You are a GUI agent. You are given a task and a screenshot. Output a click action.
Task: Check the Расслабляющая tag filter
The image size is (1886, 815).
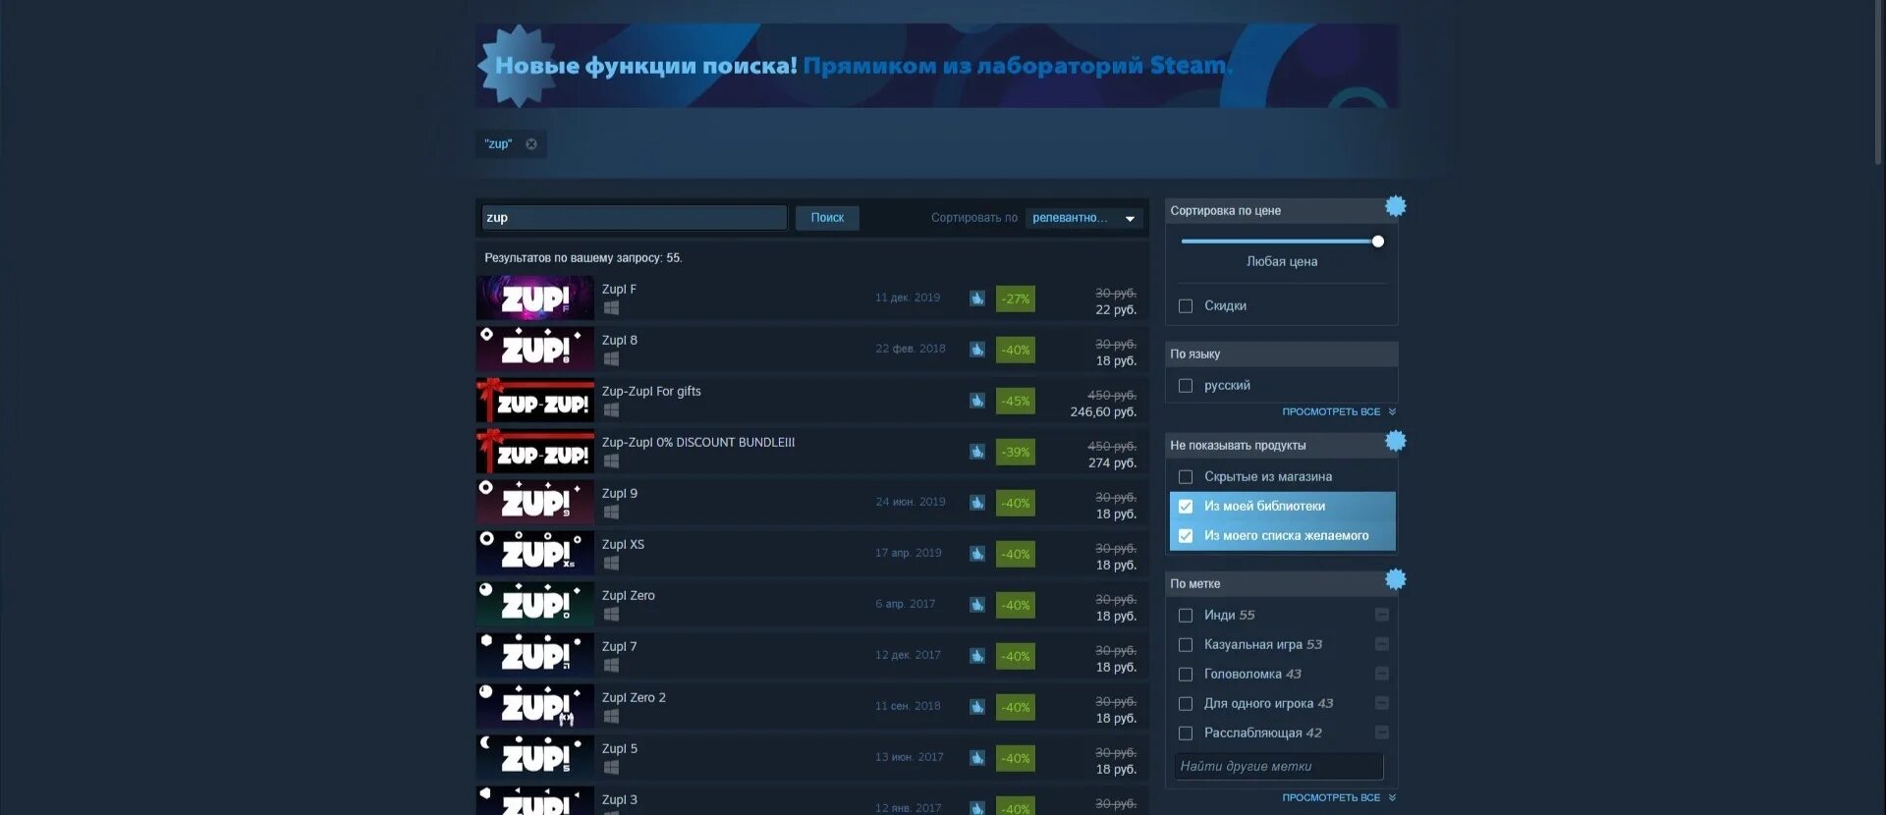[x=1186, y=733]
